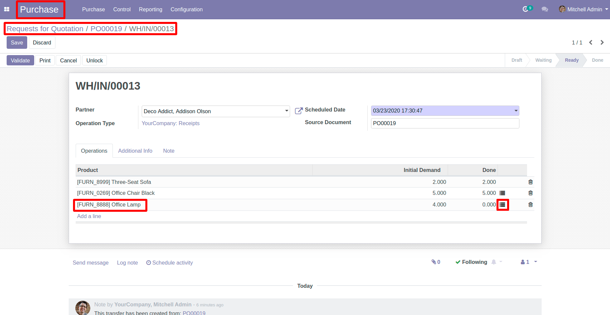Go to previous record arrow
The image size is (610, 315).
point(591,42)
